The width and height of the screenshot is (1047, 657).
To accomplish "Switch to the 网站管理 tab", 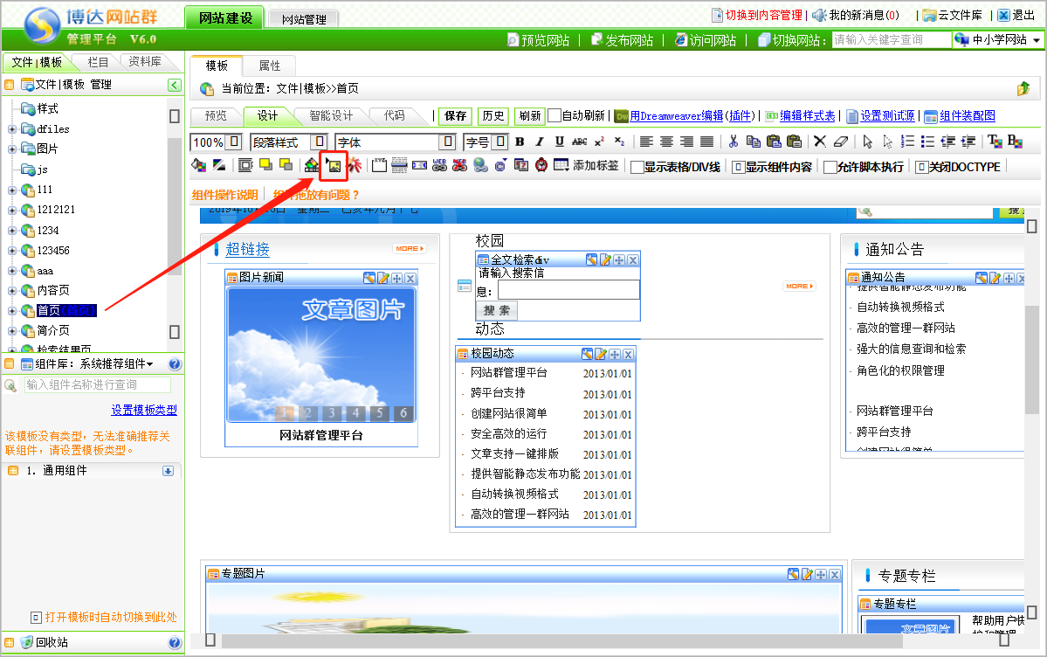I will (x=304, y=19).
